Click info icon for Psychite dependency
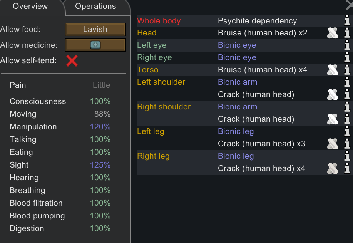The width and height of the screenshot is (353, 243). pos(347,21)
